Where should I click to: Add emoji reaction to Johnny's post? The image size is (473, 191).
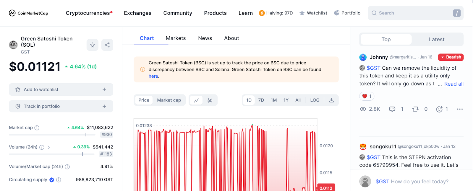439,109
